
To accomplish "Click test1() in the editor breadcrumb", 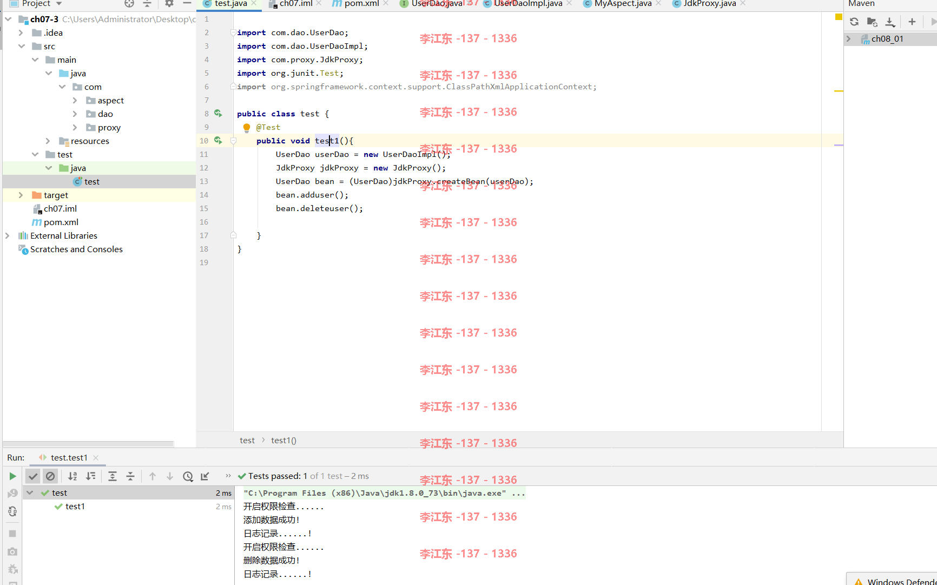I will pos(283,441).
